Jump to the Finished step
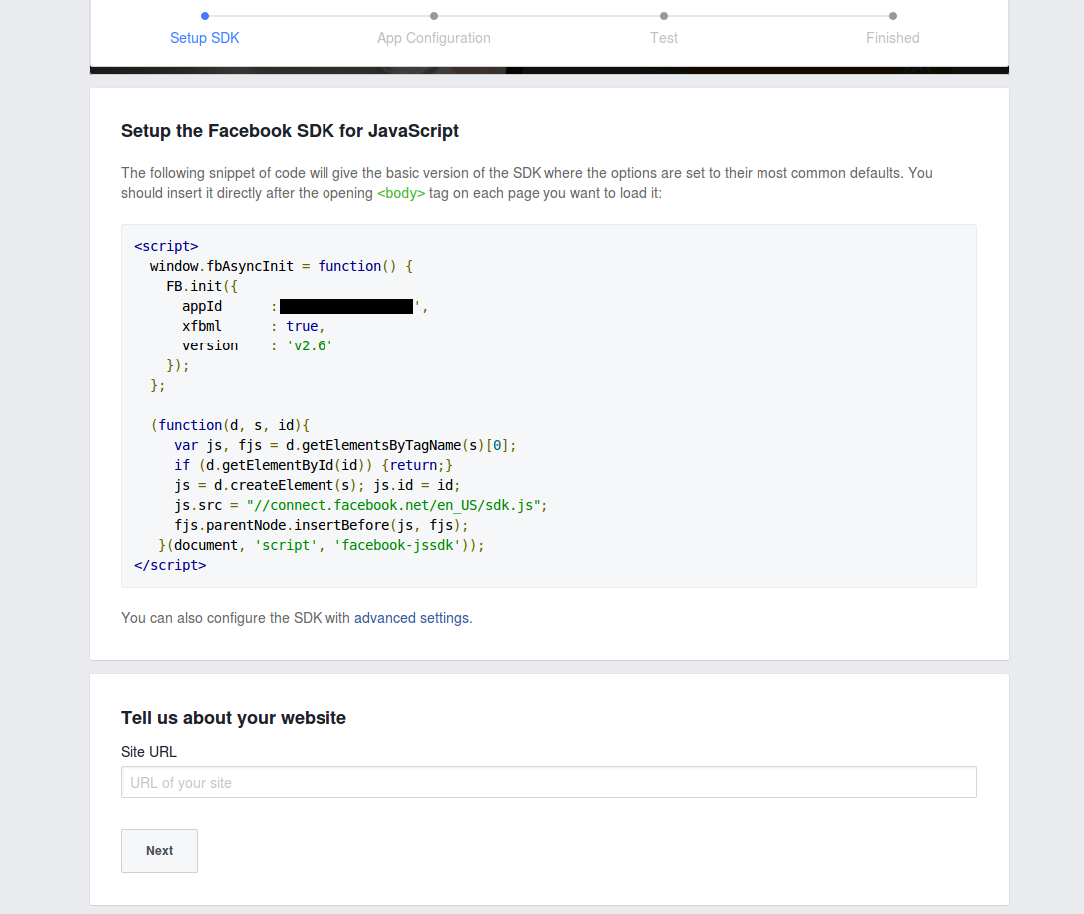This screenshot has width=1084, height=914. [893, 38]
